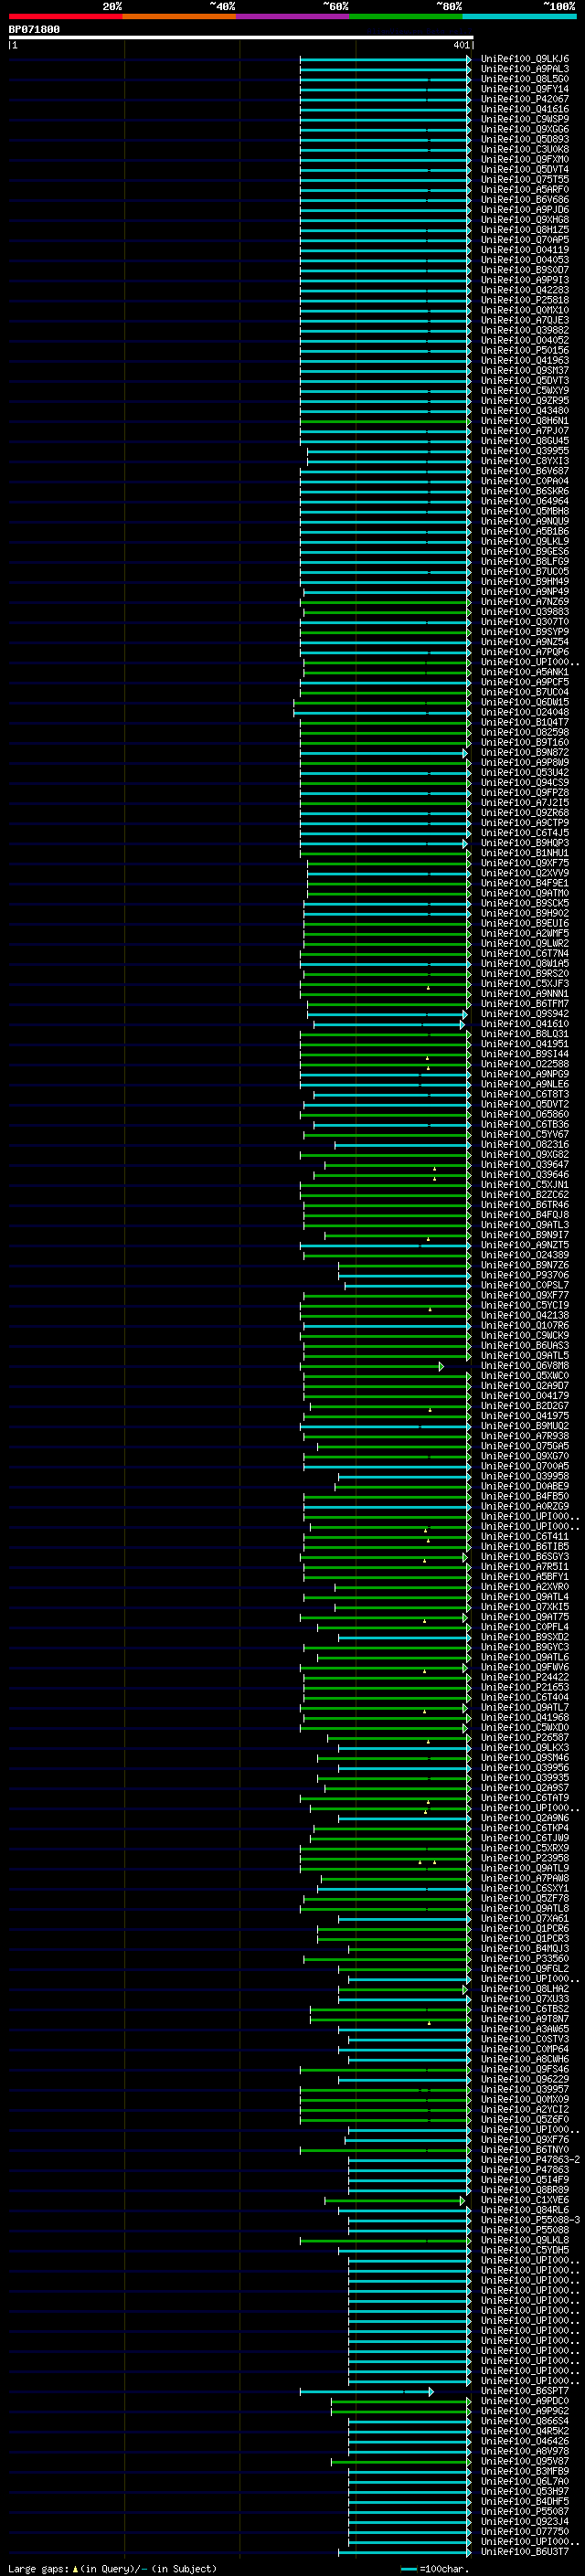
Task: Click on UniRef100_Q70AP5 entry
Action: [524, 240]
